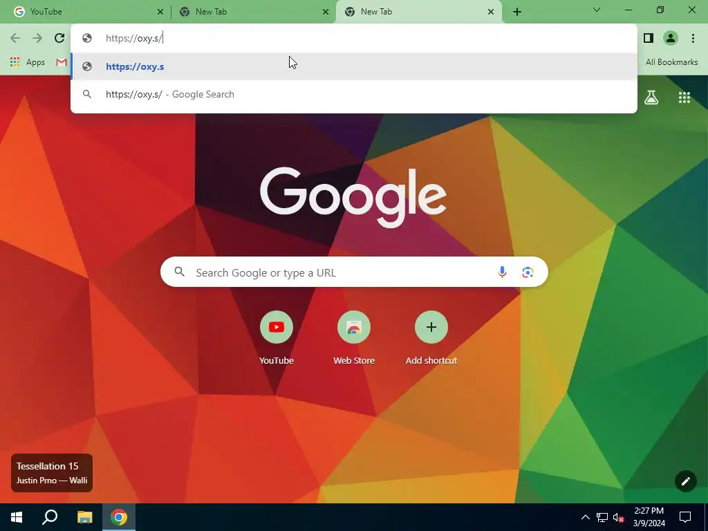Open the Tessellation 15 wallpaper credit

pos(52,473)
